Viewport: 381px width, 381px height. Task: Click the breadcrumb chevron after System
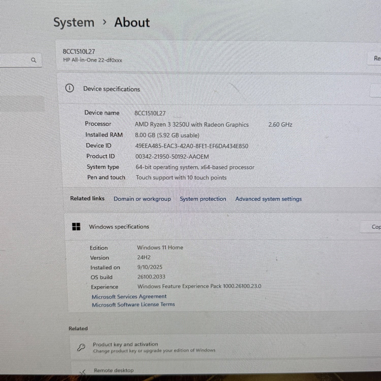pos(104,22)
